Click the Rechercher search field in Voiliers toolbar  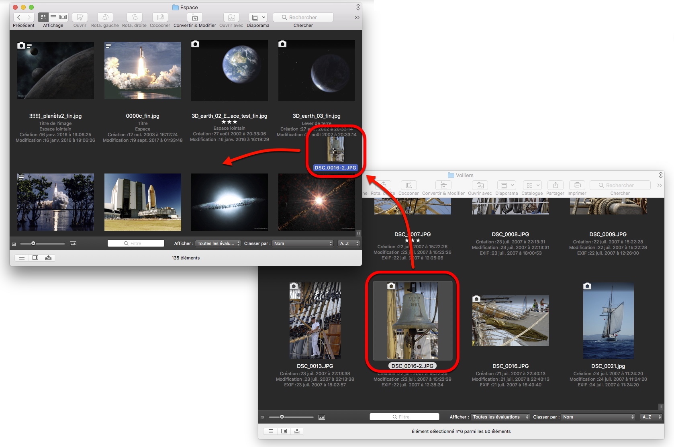[x=620, y=185]
